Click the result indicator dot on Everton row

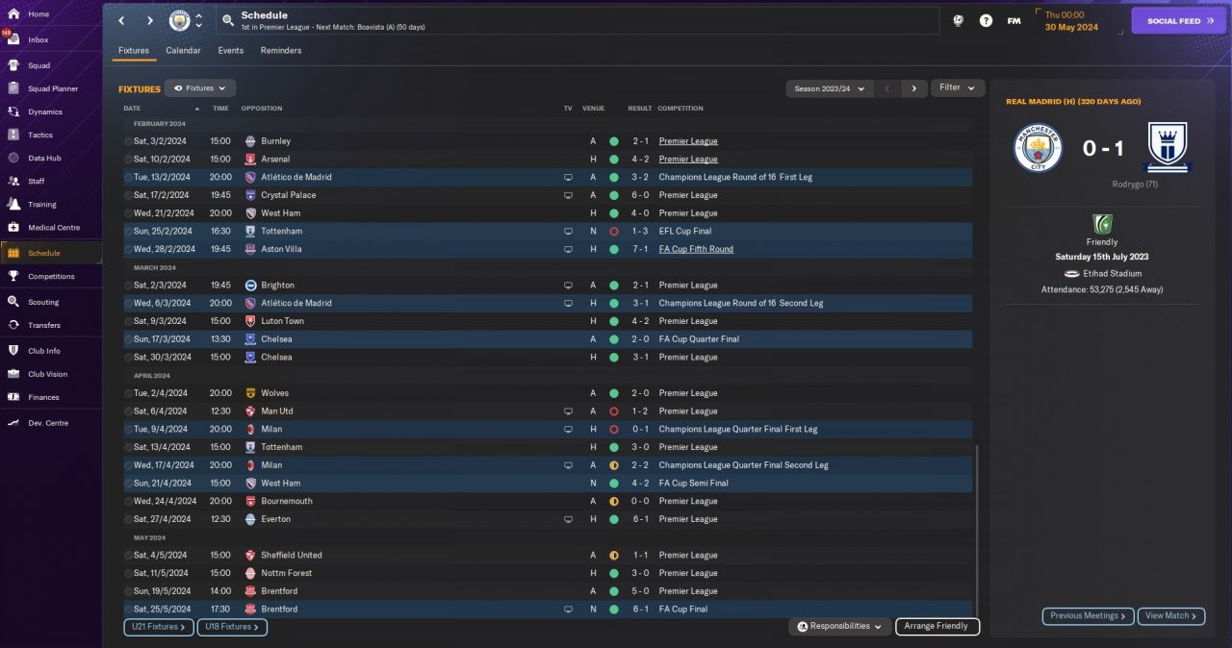click(x=614, y=519)
